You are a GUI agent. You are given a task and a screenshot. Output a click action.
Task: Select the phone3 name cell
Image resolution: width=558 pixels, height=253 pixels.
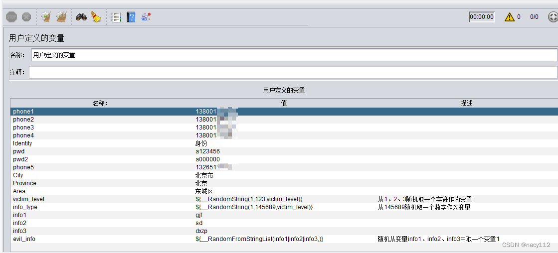101,127
